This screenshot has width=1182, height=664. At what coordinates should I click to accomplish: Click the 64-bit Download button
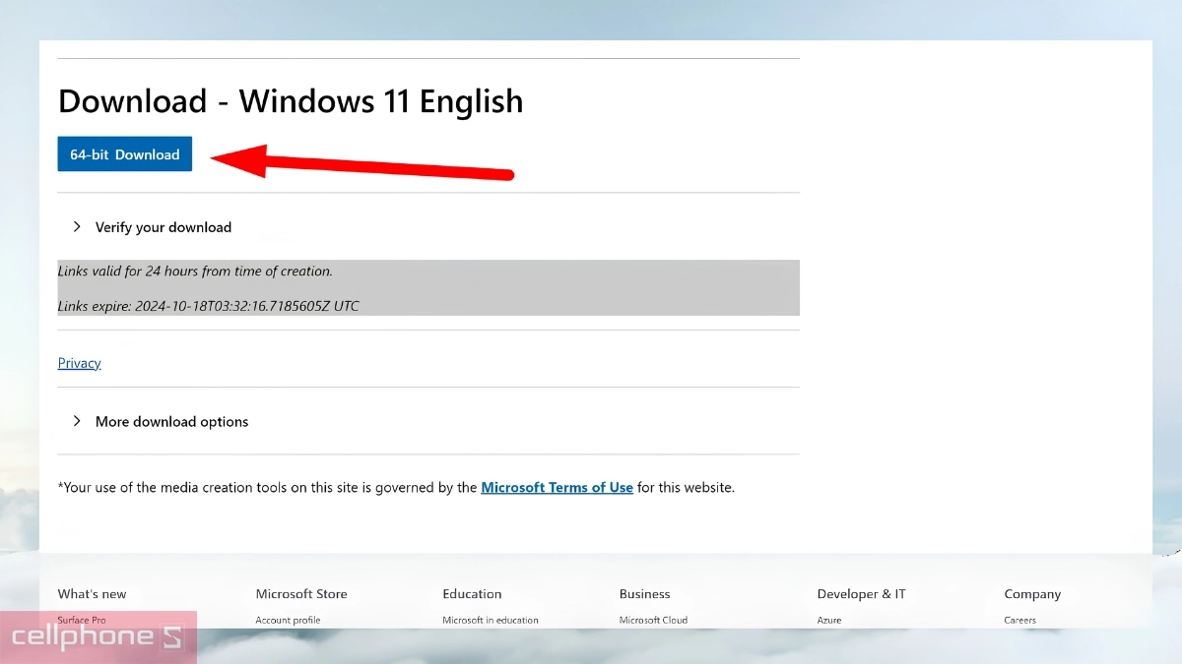click(x=125, y=154)
